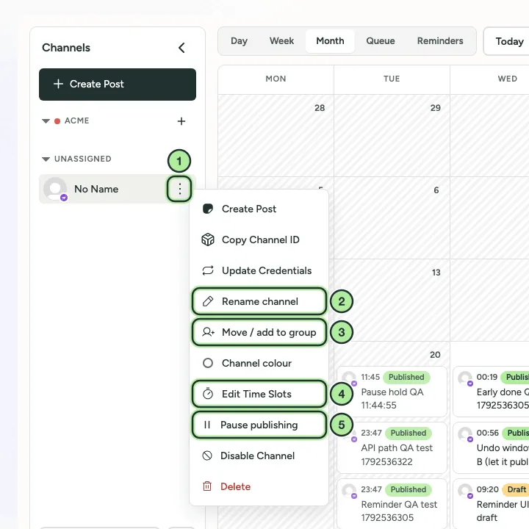529x529 pixels.
Task: Open the 09:20 Draft reminder post card
Action: pos(492,504)
